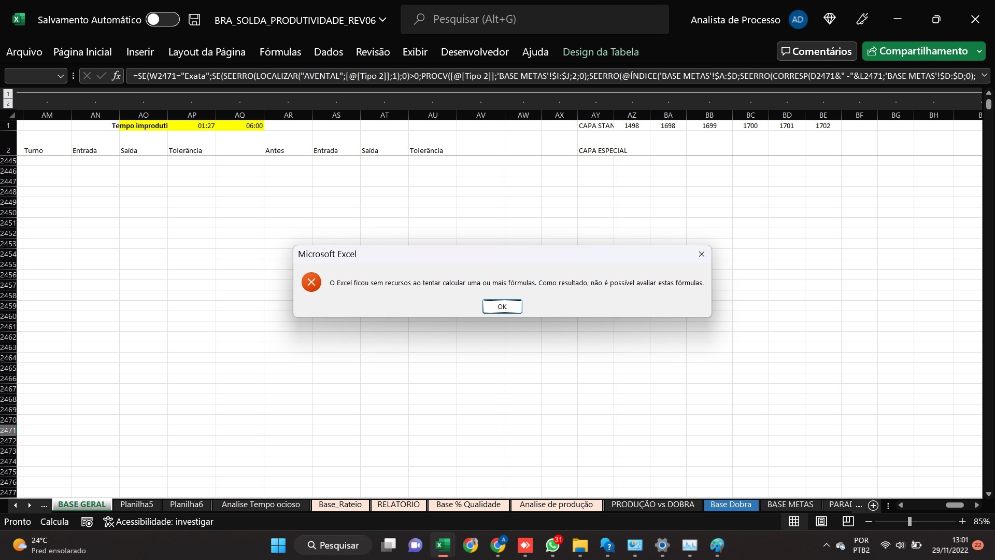Switch to Page Layout view icon
This screenshot has width=995, height=560.
(821, 521)
